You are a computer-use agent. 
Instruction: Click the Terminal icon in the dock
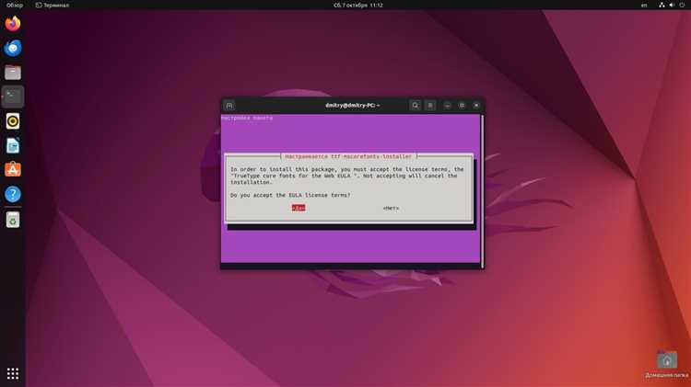pyautogui.click(x=13, y=97)
